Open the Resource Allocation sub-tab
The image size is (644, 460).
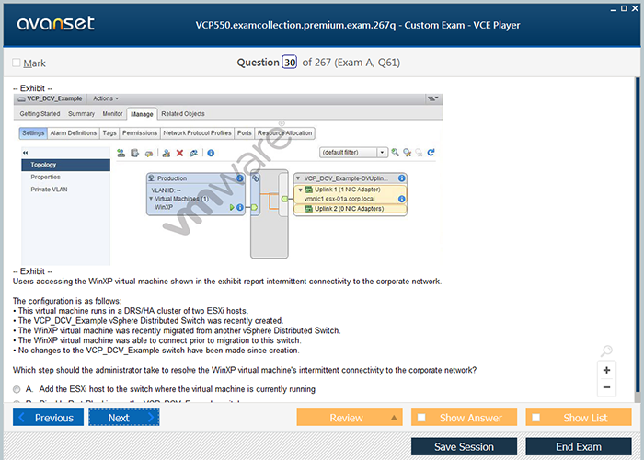coord(284,133)
